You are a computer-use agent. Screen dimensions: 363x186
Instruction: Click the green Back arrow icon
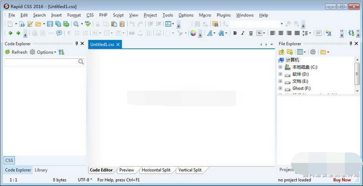(x=10, y=33)
